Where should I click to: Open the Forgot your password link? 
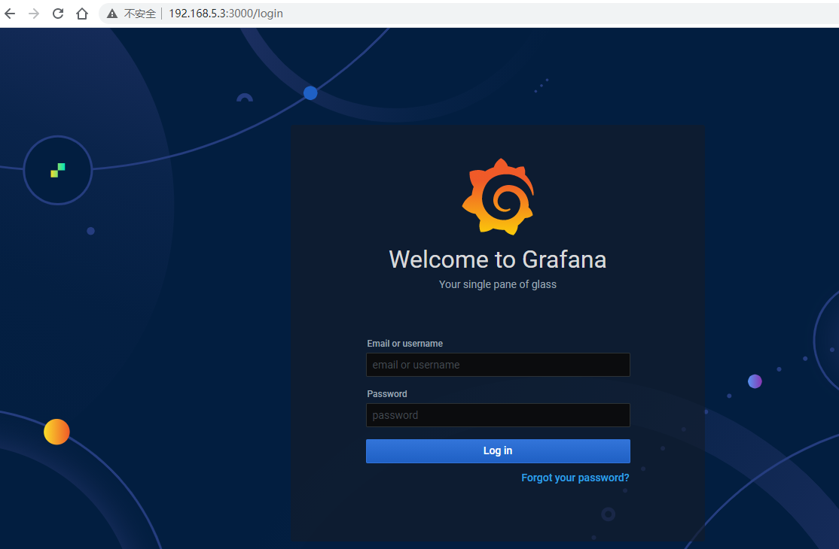click(575, 478)
